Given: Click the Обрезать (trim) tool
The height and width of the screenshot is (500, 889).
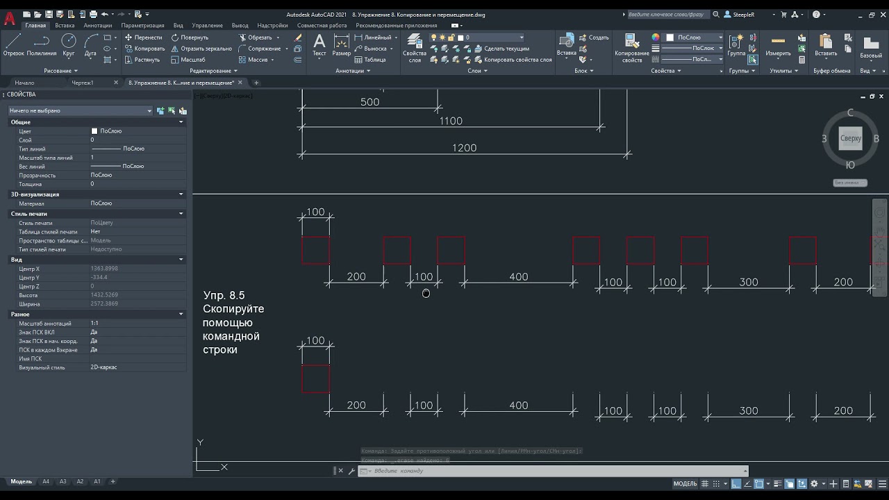Looking at the screenshot, I should click(x=255, y=37).
